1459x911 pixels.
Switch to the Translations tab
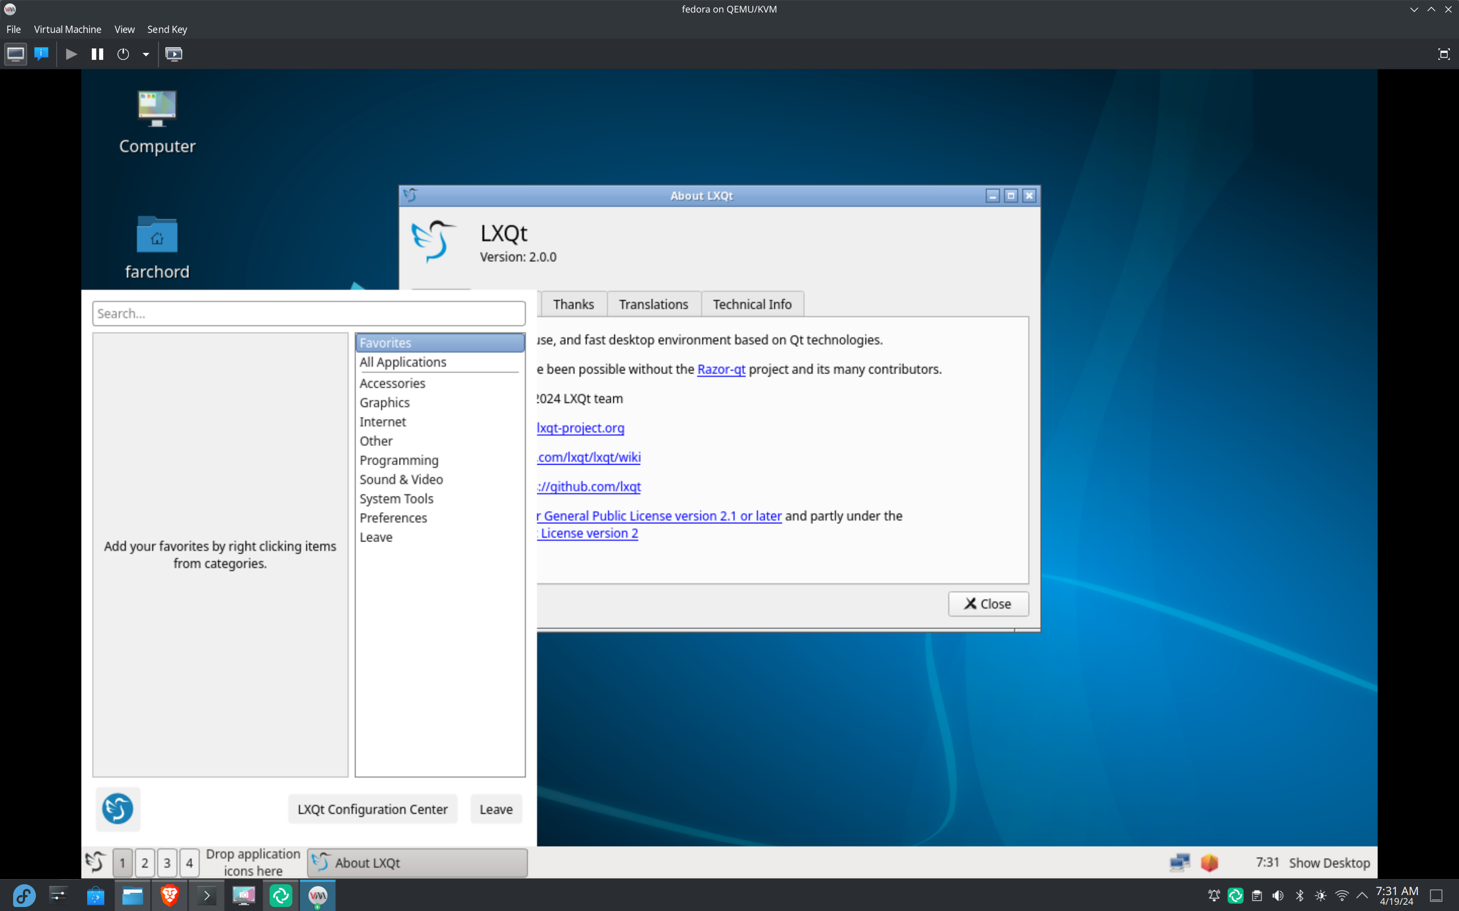point(654,304)
